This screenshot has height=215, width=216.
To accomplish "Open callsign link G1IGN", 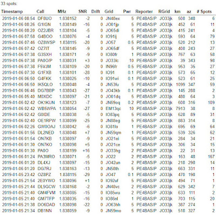I will [44, 24].
